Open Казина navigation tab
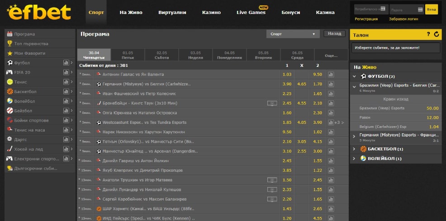The image size is (446, 221). [x=325, y=13]
